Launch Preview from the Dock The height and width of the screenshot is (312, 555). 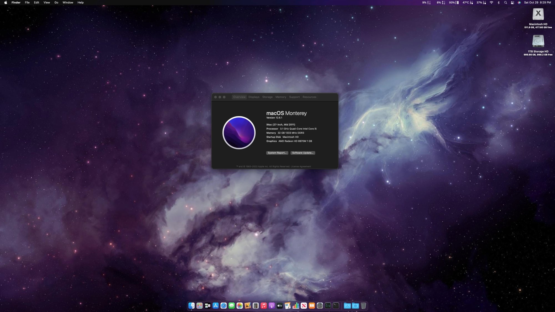click(x=248, y=306)
